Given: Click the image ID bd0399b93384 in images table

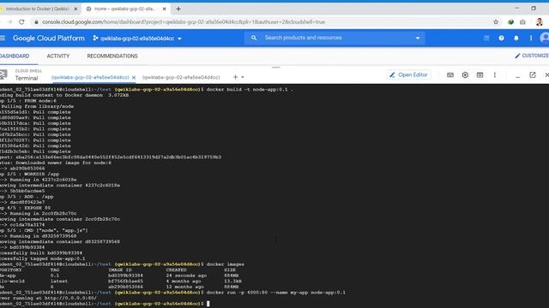Looking at the screenshot, I should pyautogui.click(x=125, y=275).
